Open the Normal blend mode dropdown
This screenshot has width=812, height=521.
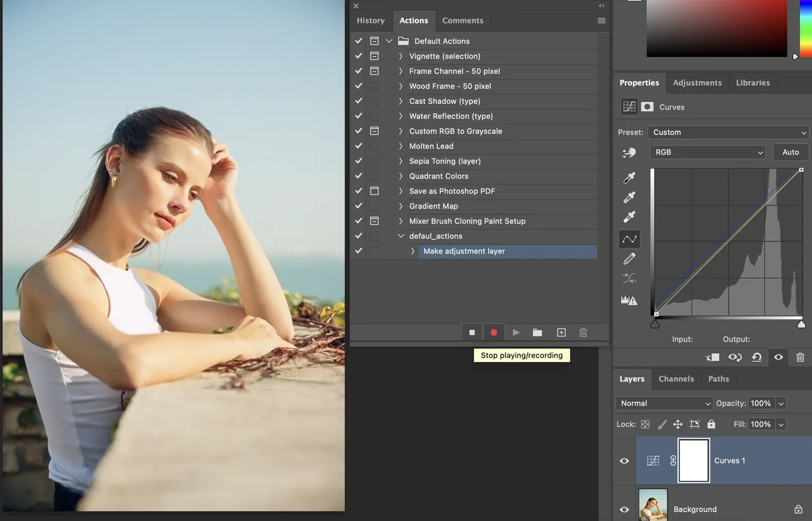665,403
